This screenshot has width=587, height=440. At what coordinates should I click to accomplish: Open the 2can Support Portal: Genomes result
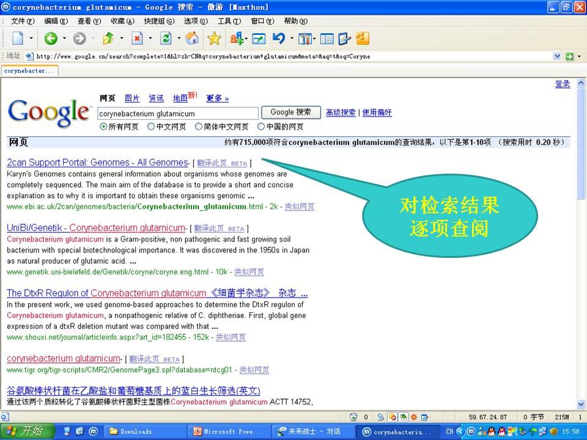click(97, 163)
